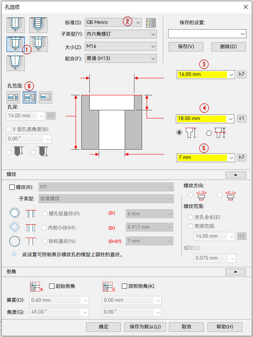Expand the 18.00 mm counterbore depth dropdown
This screenshot has width=253, height=337.
(x=231, y=119)
